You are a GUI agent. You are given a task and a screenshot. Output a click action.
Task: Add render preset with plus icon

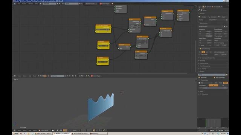(x=224, y=27)
